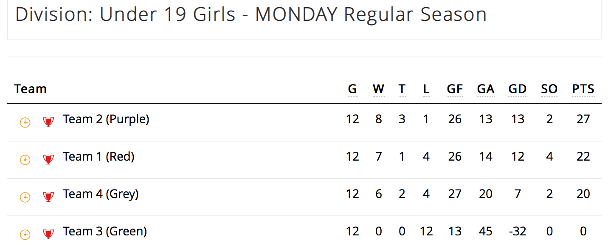Screen dimensions: 608x249
Task: Open the schedule clock icon for Team 2 (Purple)
Action: (x=25, y=123)
